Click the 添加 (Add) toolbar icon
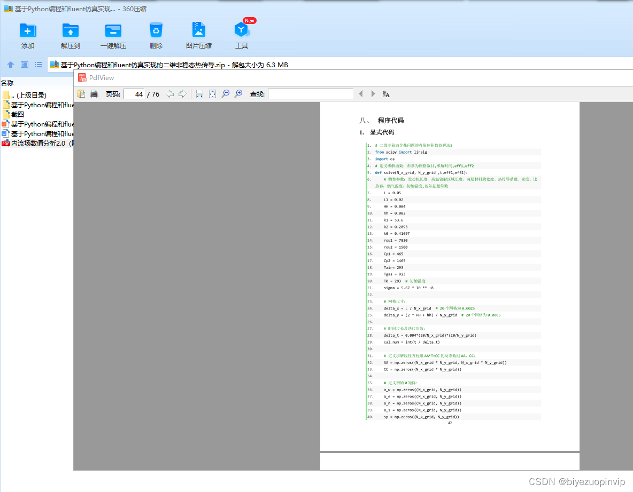This screenshot has width=633, height=492. coord(28,31)
